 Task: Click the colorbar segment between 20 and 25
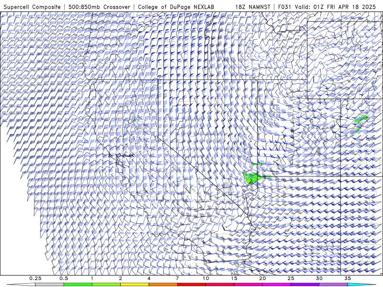(277, 285)
